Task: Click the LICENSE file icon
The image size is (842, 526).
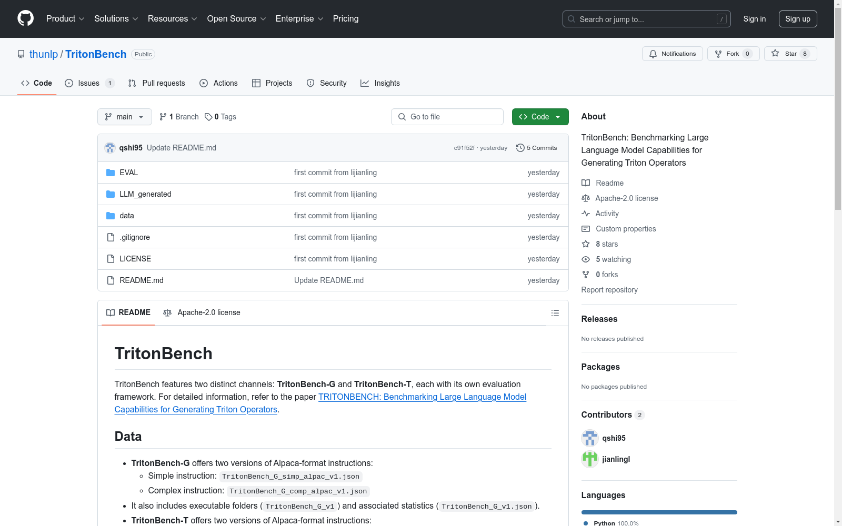Action: pyautogui.click(x=111, y=259)
